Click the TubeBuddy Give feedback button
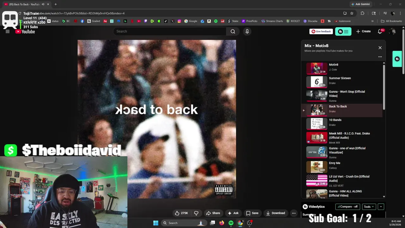The width and height of the screenshot is (405, 228). click(321, 31)
